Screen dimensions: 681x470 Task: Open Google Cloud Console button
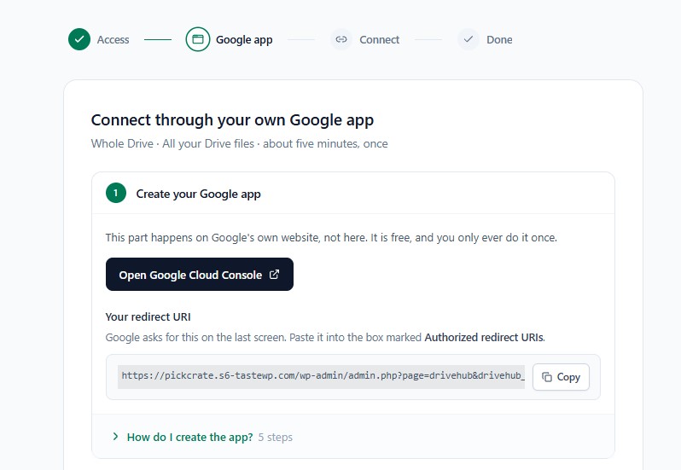click(x=200, y=275)
